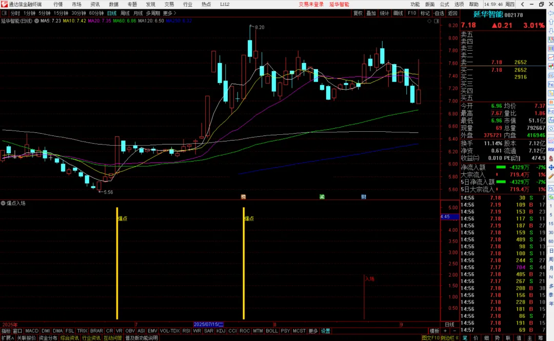This screenshot has width=554, height=341.
Task: Click the round settings icon beside 延华智能(日线)
Action: [x=36, y=21]
